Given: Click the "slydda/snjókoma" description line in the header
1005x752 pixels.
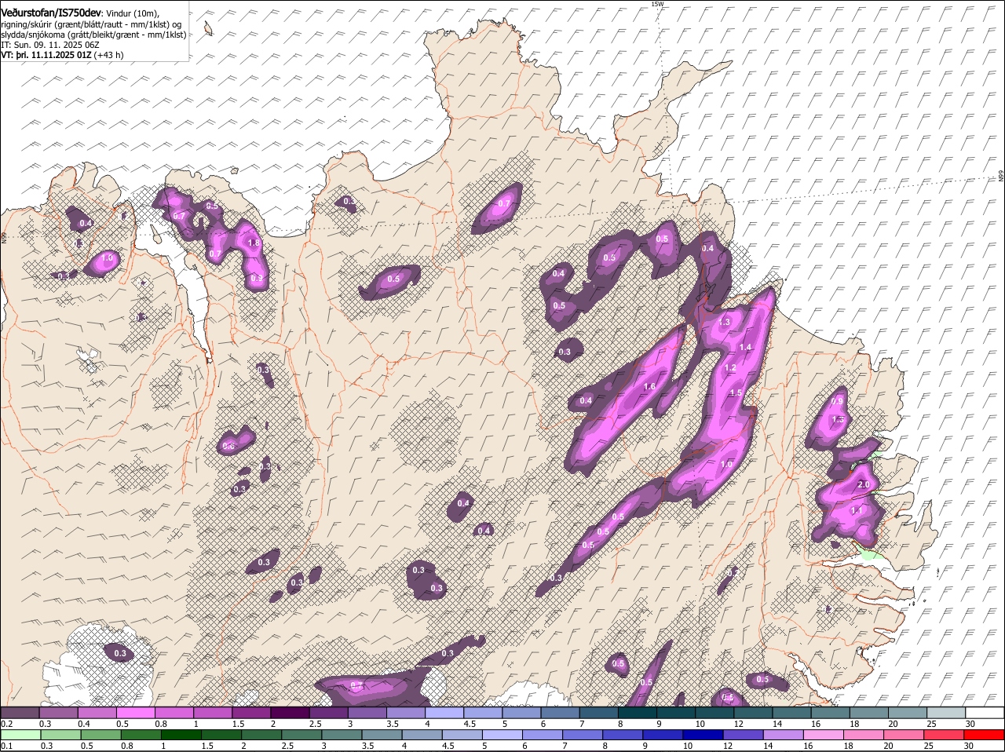Looking at the screenshot, I should tap(93, 35).
